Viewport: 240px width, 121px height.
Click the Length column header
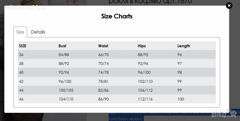[184, 46]
